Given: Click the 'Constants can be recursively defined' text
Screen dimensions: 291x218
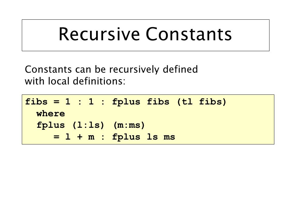Looking at the screenshot, I should pos(111,70).
